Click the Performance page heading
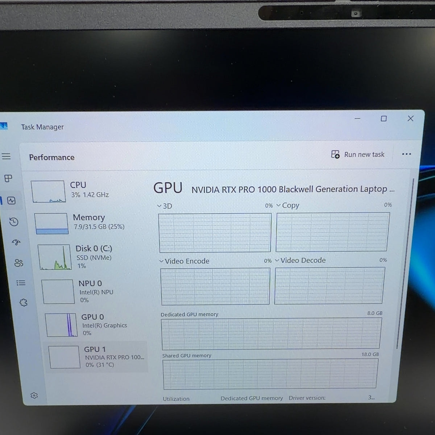Image resolution: width=435 pixels, height=435 pixels. pyautogui.click(x=52, y=157)
